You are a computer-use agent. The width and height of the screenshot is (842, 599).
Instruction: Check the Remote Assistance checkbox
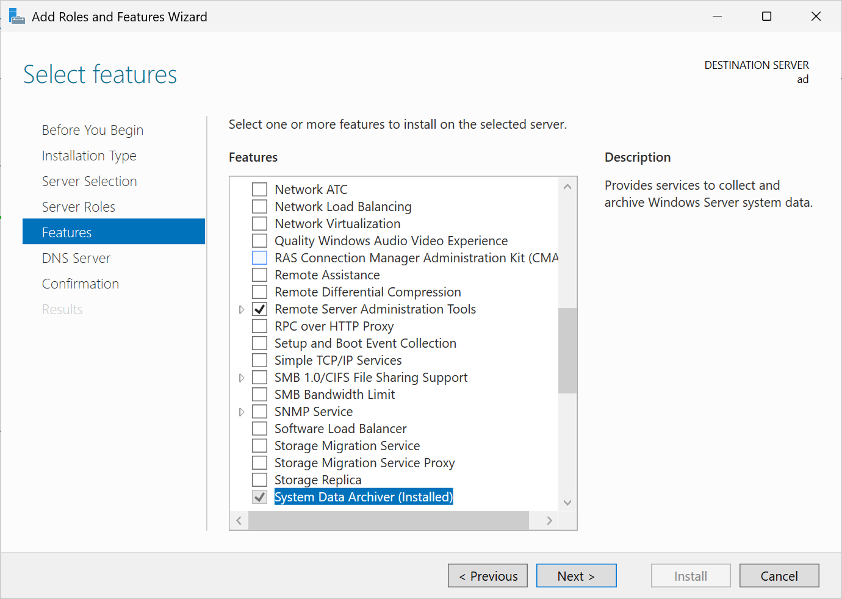259,274
